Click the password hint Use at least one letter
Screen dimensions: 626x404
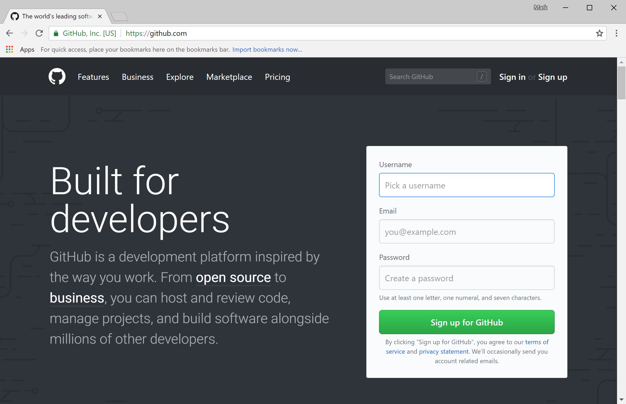tap(460, 298)
